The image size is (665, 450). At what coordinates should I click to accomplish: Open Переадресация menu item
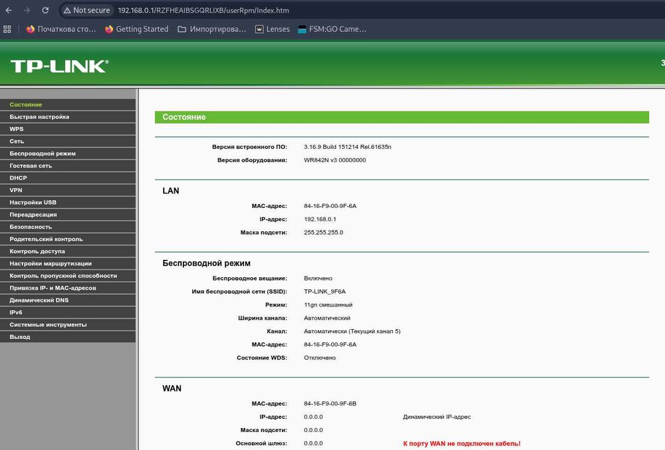68,215
